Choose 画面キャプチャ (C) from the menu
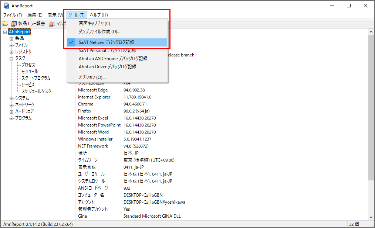 (x=117, y=23)
